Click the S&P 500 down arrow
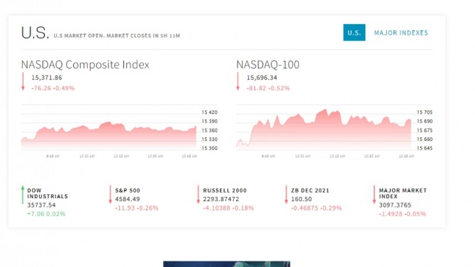 tap(111, 195)
